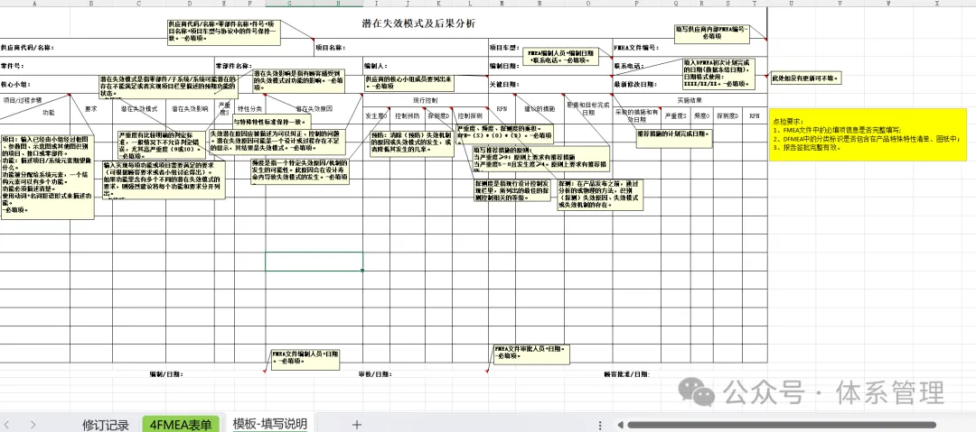Select column M header

(502, 3)
